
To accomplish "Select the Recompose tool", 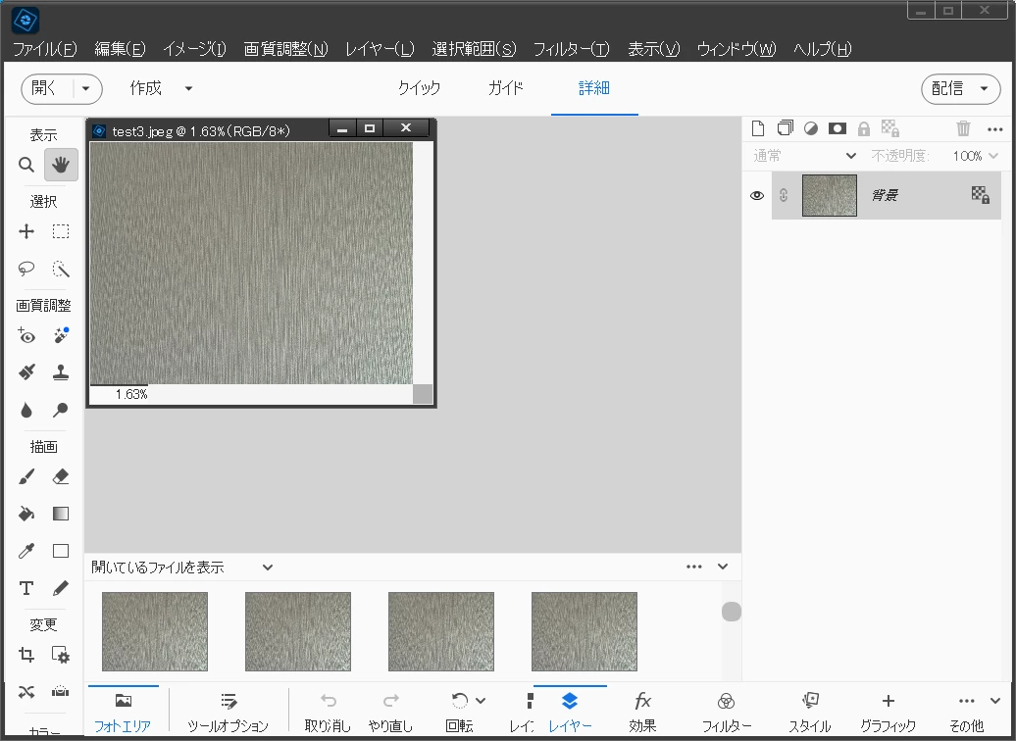I will point(61,655).
